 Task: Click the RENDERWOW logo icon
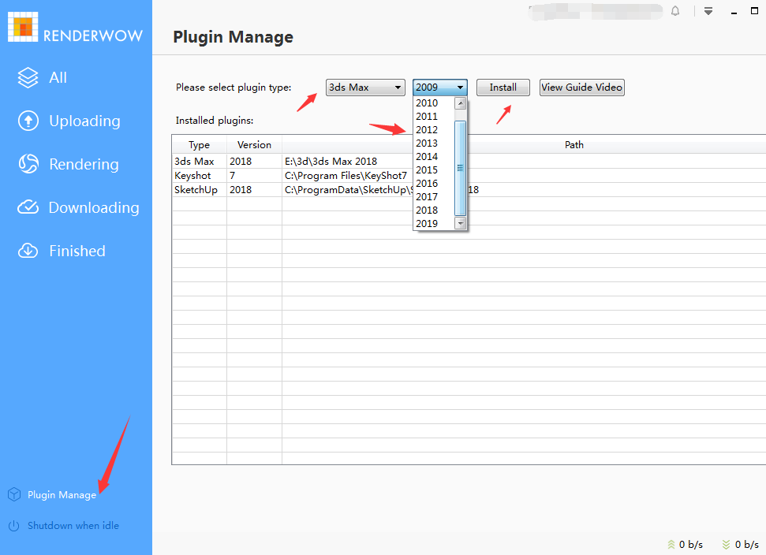[x=23, y=26]
